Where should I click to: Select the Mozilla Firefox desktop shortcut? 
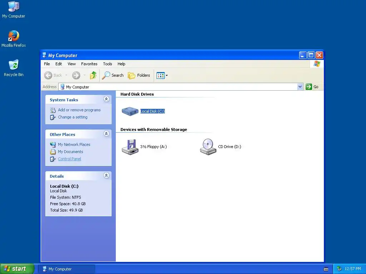(14, 39)
